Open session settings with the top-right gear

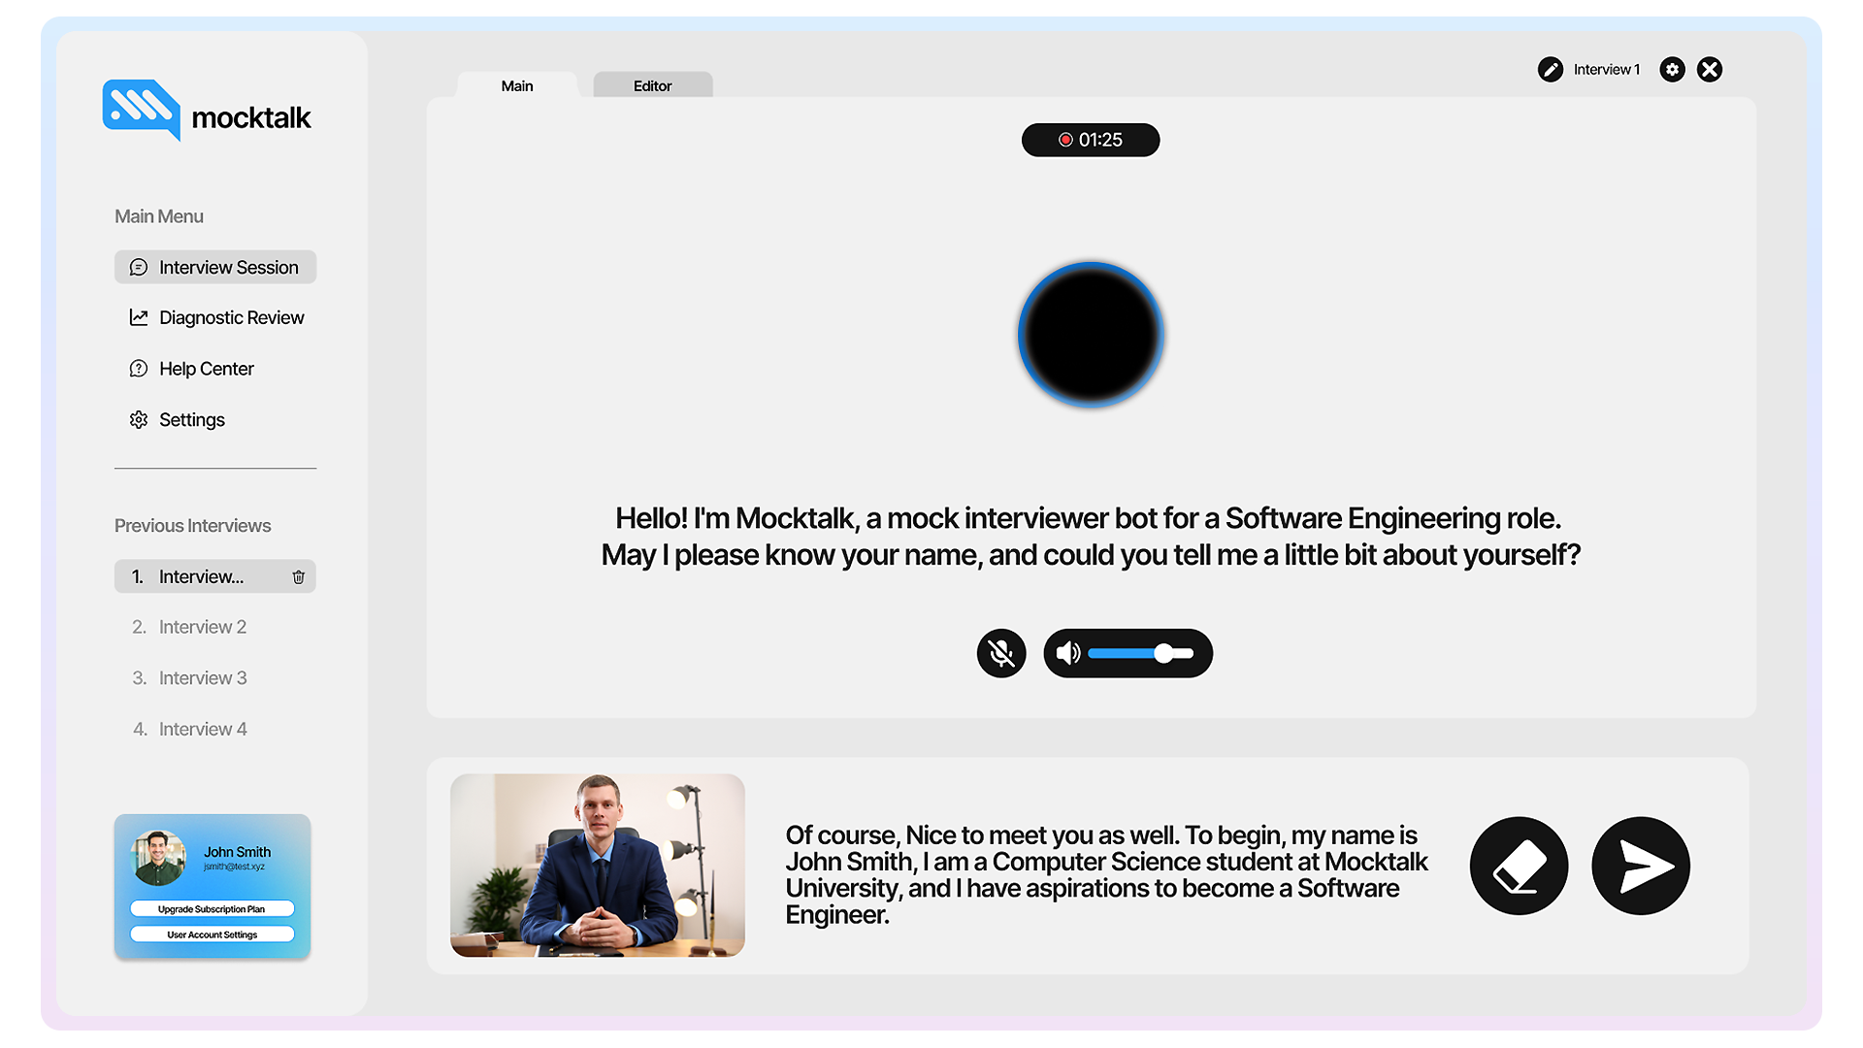coord(1672,69)
